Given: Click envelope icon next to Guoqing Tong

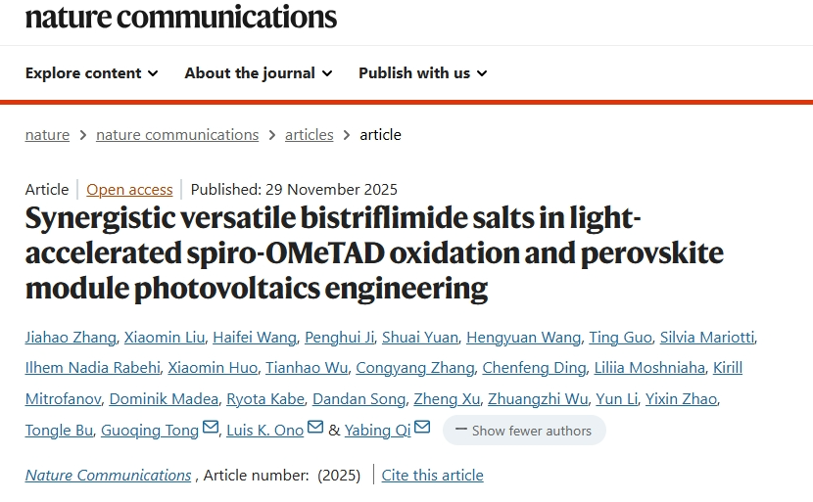Looking at the screenshot, I should coord(211,428).
